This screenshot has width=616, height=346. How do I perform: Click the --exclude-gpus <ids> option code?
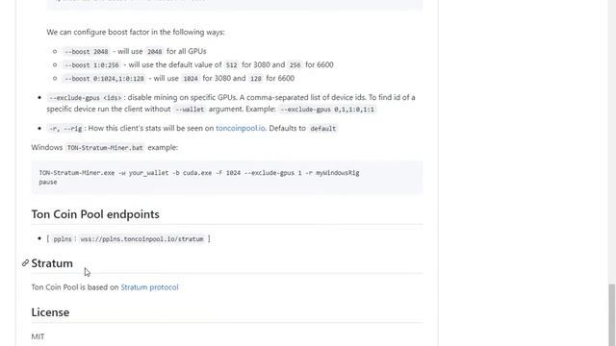85,98
